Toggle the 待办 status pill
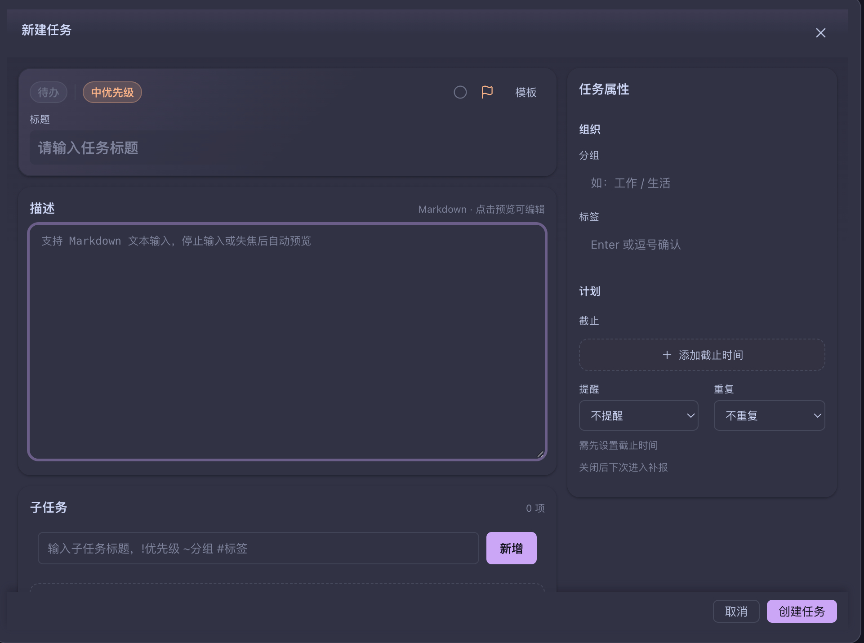The width and height of the screenshot is (864, 643). [49, 92]
